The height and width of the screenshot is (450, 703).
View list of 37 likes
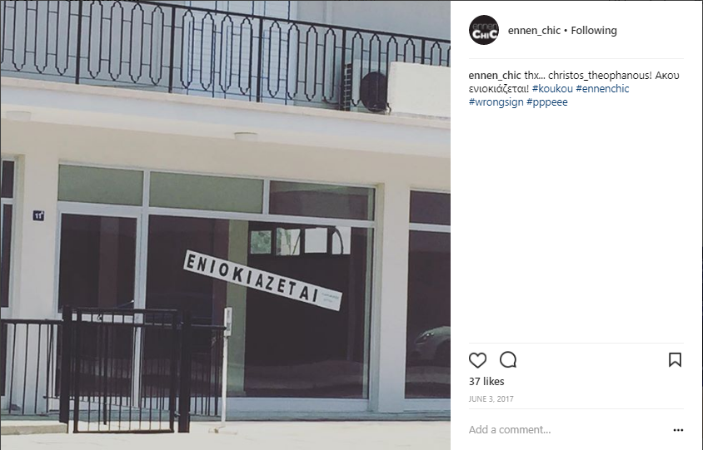tap(486, 382)
